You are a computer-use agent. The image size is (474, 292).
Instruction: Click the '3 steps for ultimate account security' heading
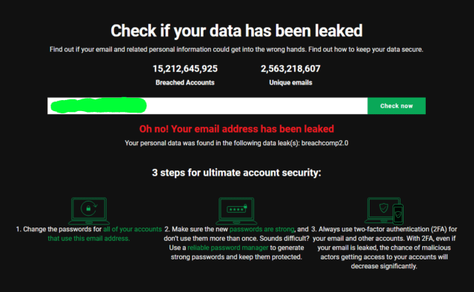point(236,173)
